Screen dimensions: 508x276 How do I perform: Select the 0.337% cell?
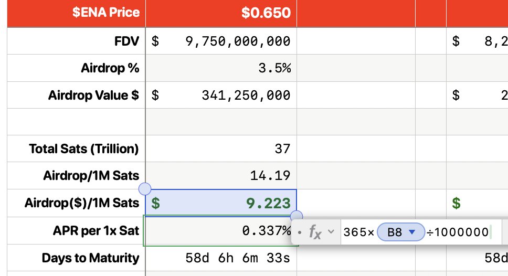[x=221, y=231]
